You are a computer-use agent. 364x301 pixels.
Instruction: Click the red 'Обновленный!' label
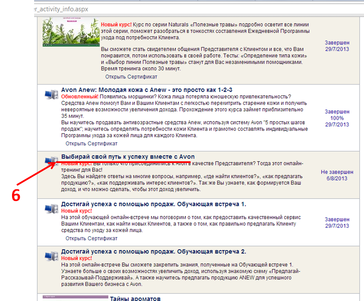79,97
